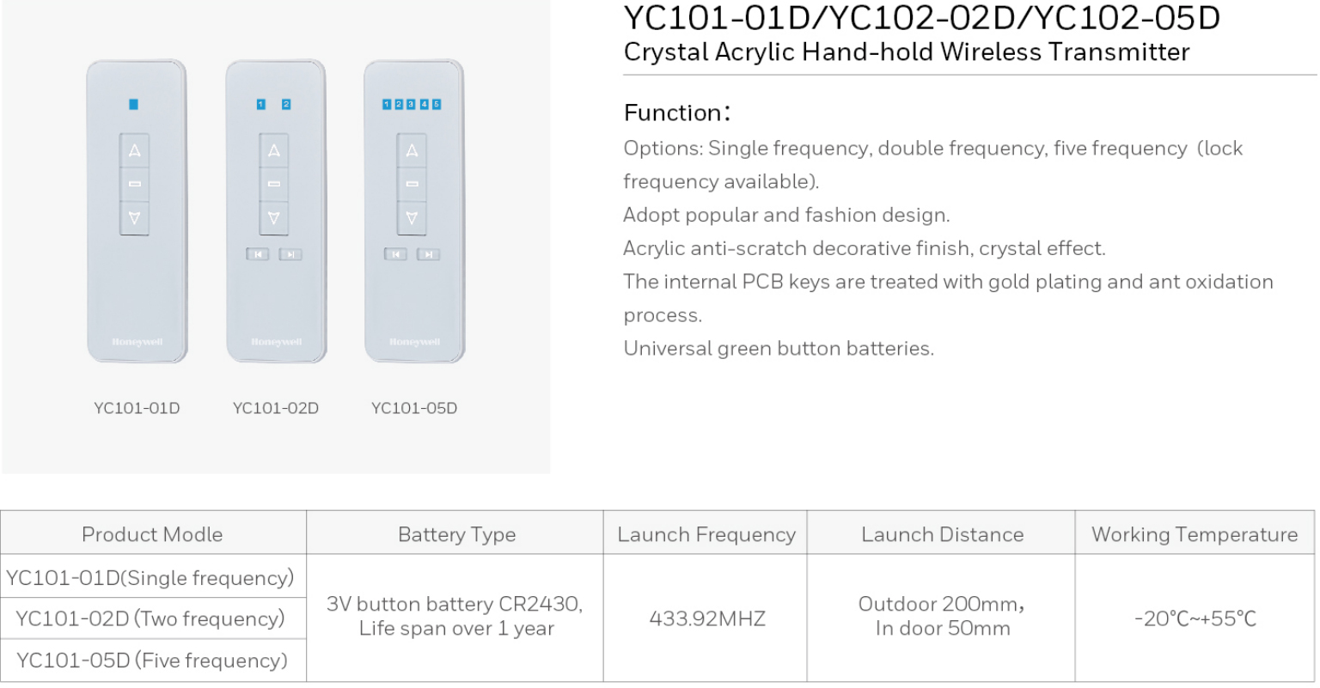Click stop button on YC101-01D remote
The image size is (1320, 688).
pos(134,184)
